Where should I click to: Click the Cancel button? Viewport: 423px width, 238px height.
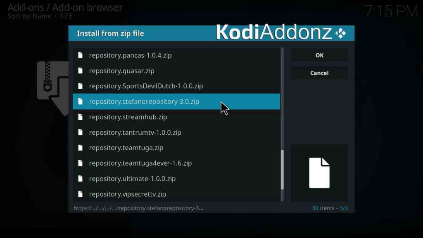point(319,73)
